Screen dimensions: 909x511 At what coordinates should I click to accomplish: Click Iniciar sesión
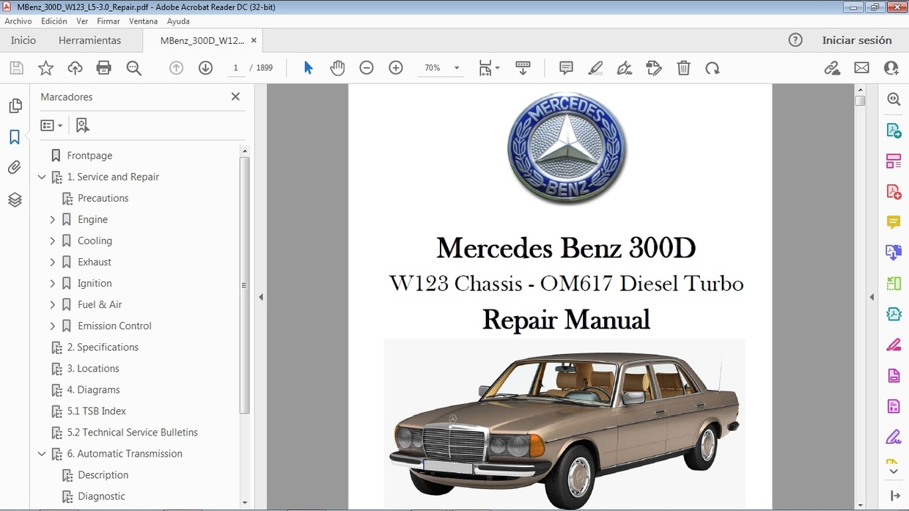coord(858,40)
